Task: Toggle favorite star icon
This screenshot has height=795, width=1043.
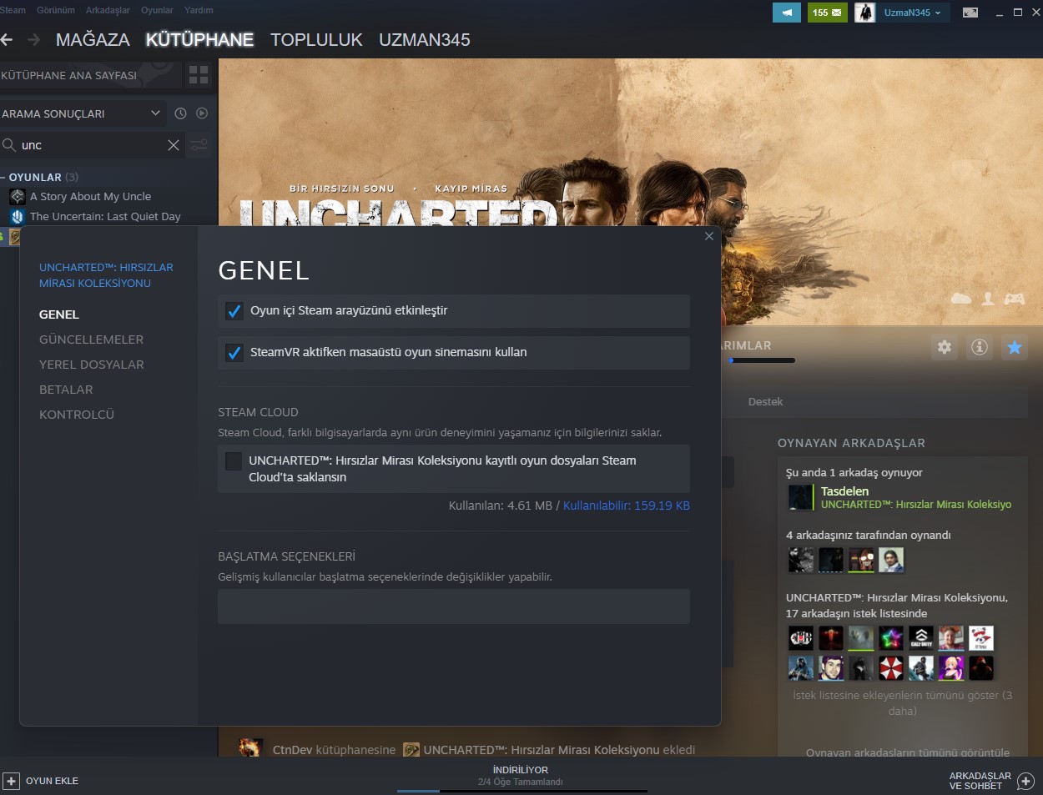Action: pos(1015,347)
